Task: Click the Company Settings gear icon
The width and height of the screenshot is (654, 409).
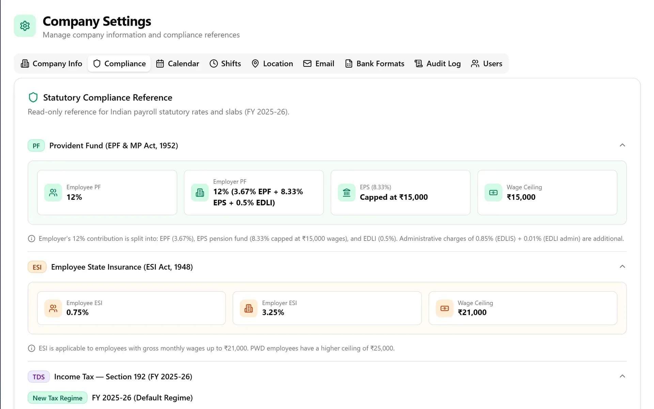Action: click(x=25, y=26)
